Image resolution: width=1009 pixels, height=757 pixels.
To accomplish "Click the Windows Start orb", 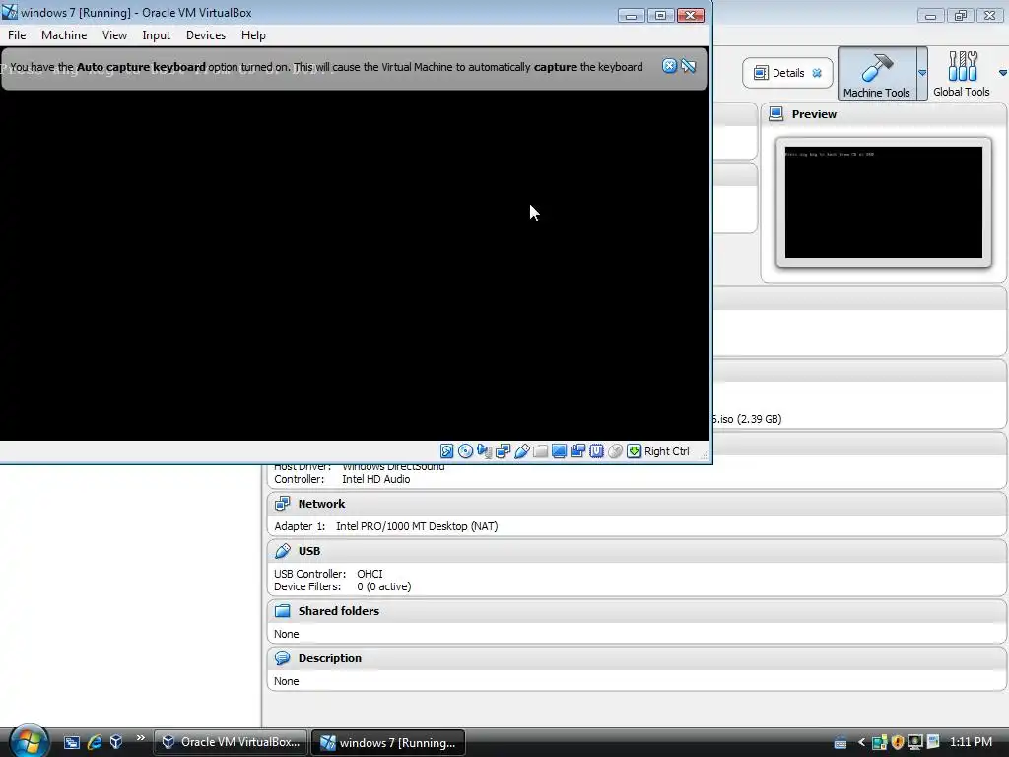I will click(29, 741).
